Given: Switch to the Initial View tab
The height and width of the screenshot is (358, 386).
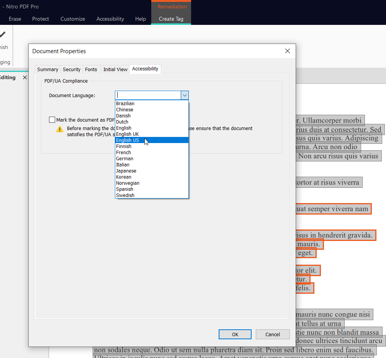Looking at the screenshot, I should [x=115, y=69].
